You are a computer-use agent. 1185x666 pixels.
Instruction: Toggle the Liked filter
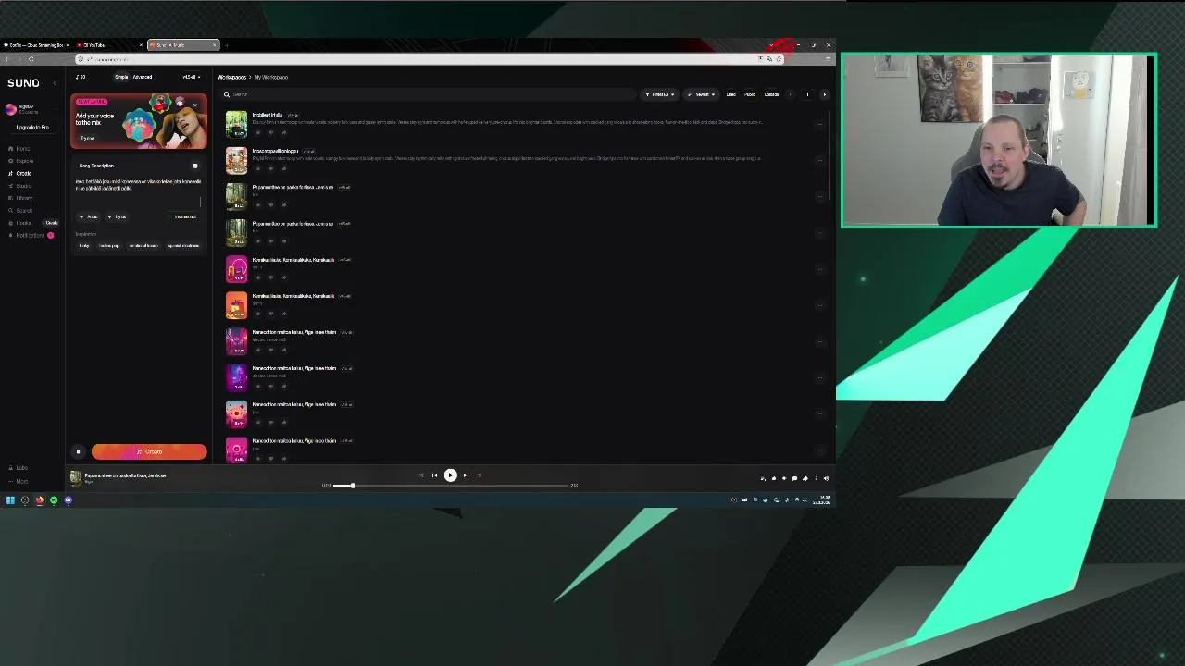pos(730,94)
